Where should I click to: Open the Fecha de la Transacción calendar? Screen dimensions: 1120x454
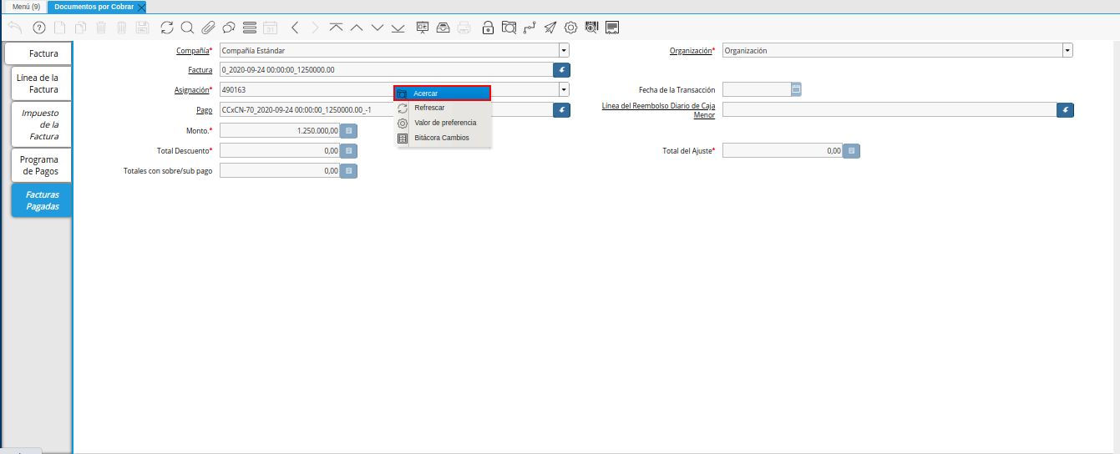click(x=796, y=89)
